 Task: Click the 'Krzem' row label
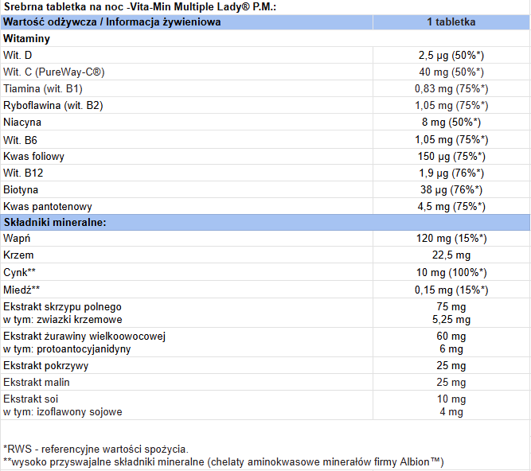18,255
